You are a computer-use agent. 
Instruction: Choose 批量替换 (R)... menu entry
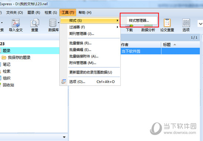(x=80, y=43)
